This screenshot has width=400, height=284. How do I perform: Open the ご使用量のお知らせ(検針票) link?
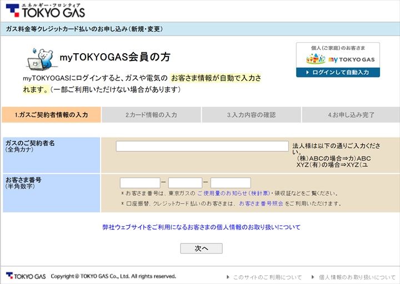coord(233,194)
